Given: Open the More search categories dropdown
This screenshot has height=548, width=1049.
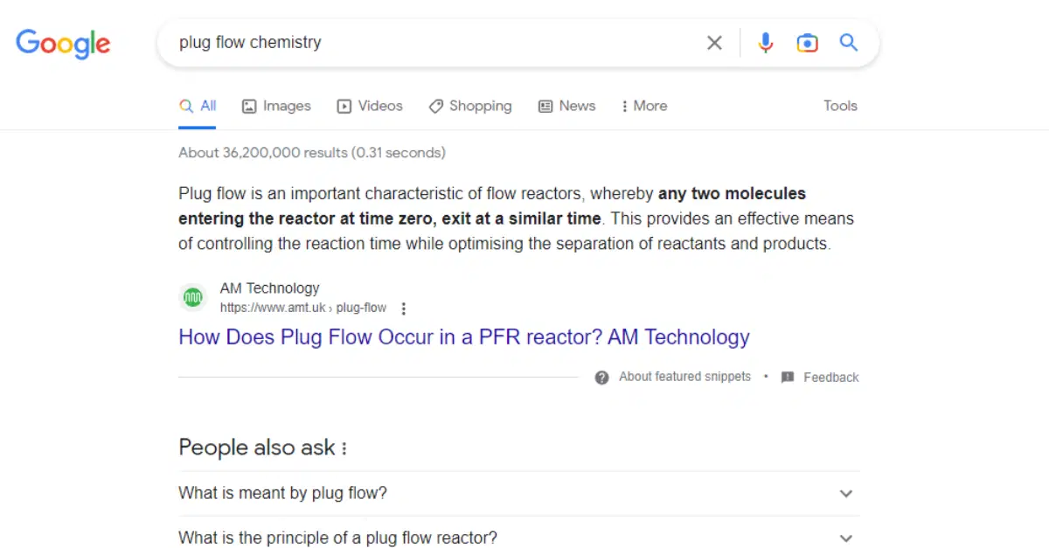Looking at the screenshot, I should click(644, 106).
